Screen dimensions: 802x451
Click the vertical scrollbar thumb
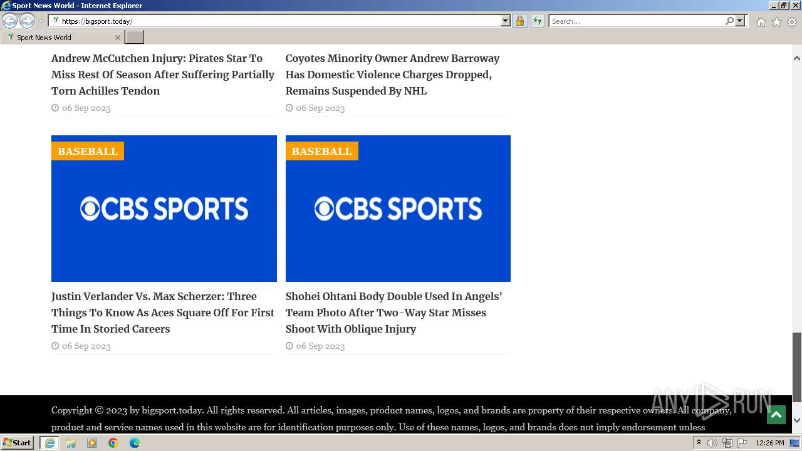pos(797,367)
